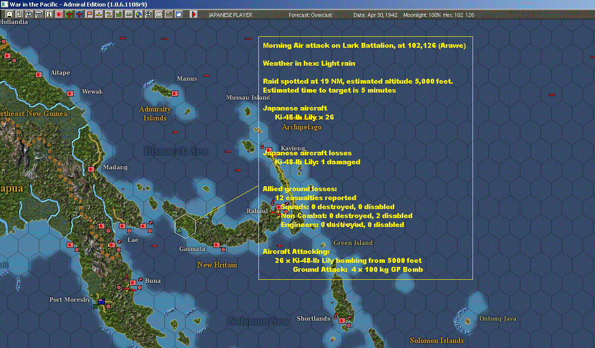The width and height of the screenshot is (595, 348).
Task: Click the 'JAPANESE PLAYER' status text
Action: pos(231,15)
